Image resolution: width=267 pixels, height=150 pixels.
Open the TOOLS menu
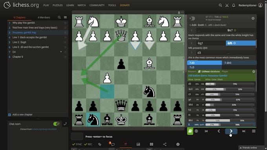click(x=112, y=5)
